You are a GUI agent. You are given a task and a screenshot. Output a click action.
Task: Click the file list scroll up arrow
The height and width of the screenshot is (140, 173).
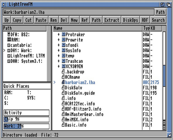[164, 122]
